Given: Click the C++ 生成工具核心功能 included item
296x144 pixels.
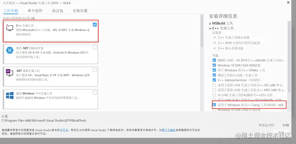Looking at the screenshot, I should tap(234, 37).
